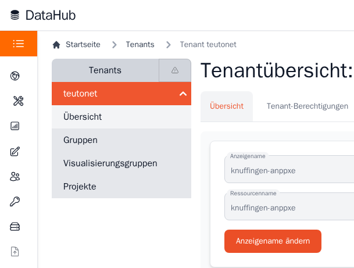Click the file upload icon in sidebar
This screenshot has height=268, width=354.
pos(15,252)
